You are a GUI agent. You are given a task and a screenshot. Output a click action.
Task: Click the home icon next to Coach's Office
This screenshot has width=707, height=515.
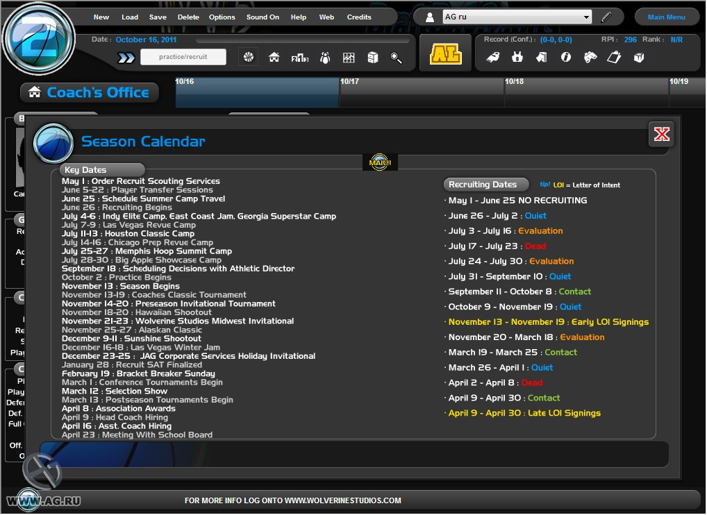(35, 92)
